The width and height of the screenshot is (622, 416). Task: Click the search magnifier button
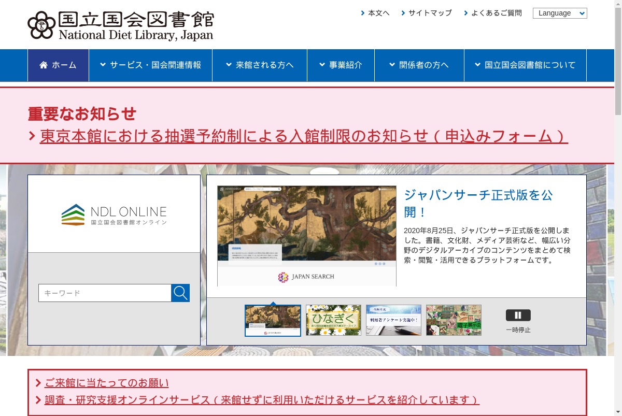(180, 293)
